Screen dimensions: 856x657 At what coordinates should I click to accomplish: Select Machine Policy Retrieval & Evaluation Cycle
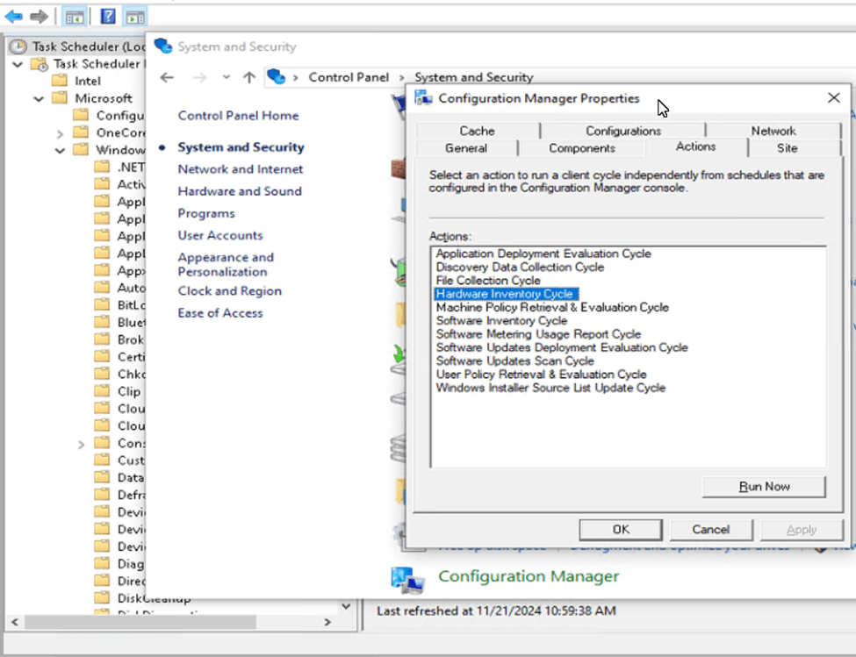coord(551,307)
